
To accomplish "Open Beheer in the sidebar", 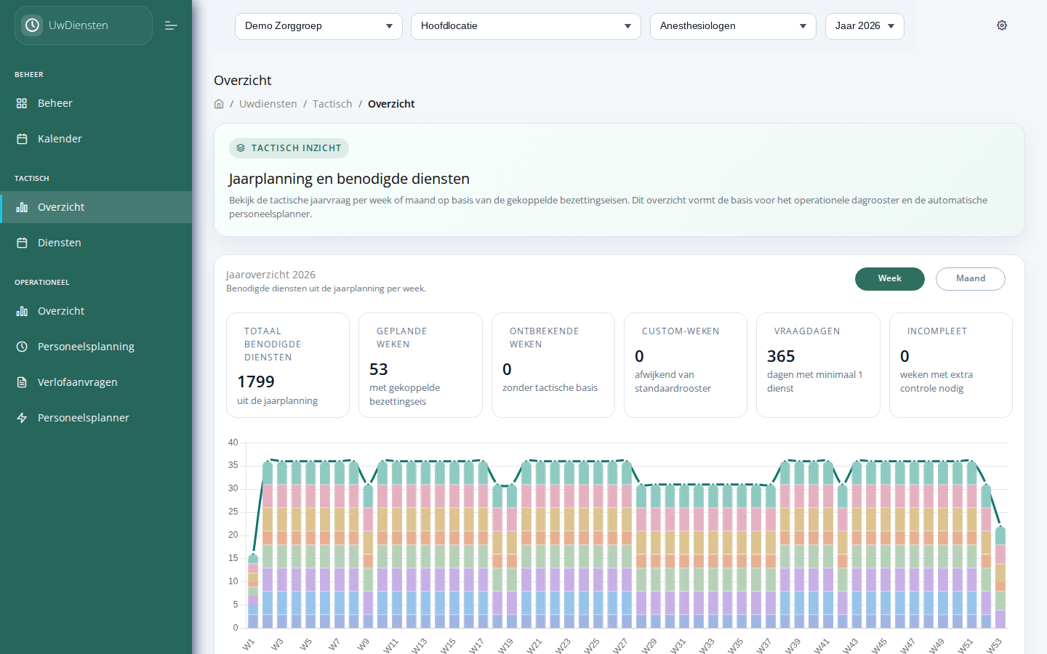I will point(96,103).
